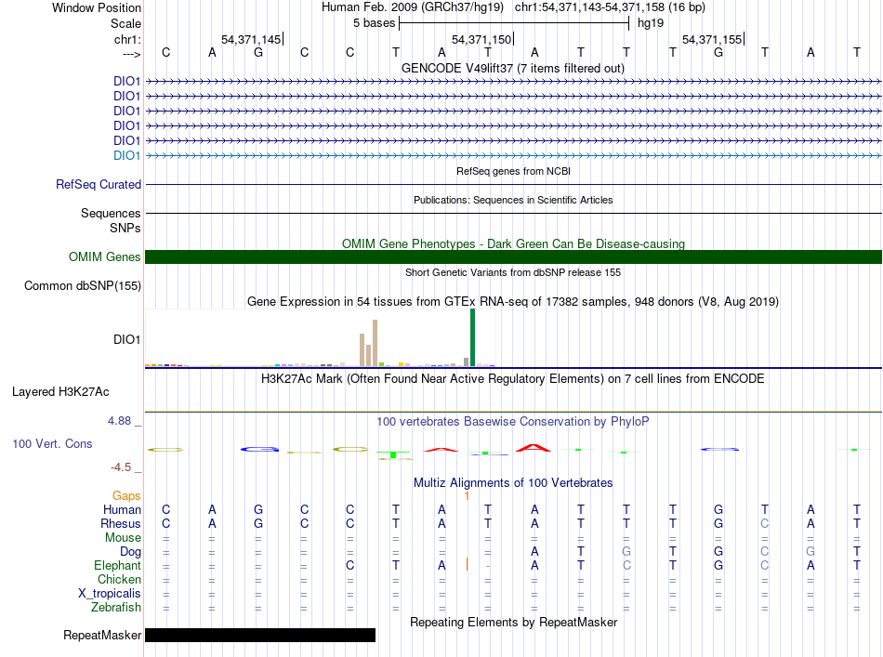Click the OMIM Gene Phenotypes track title

(513, 243)
